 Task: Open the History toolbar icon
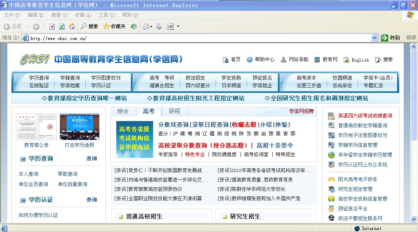tap(134, 27)
